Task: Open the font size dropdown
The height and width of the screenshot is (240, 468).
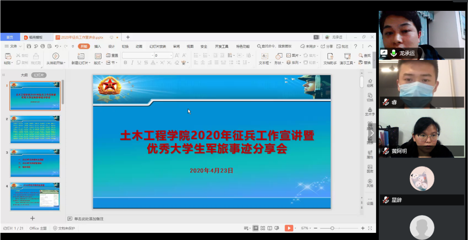Action: point(171,55)
